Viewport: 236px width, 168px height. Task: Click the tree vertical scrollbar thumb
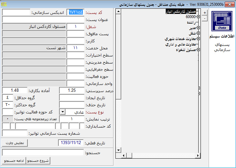point(118,57)
